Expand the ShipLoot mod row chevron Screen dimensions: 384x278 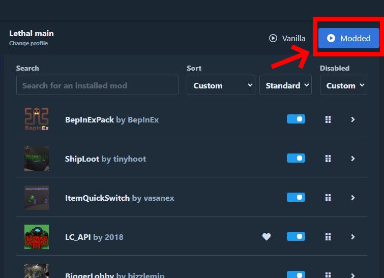[352, 159]
